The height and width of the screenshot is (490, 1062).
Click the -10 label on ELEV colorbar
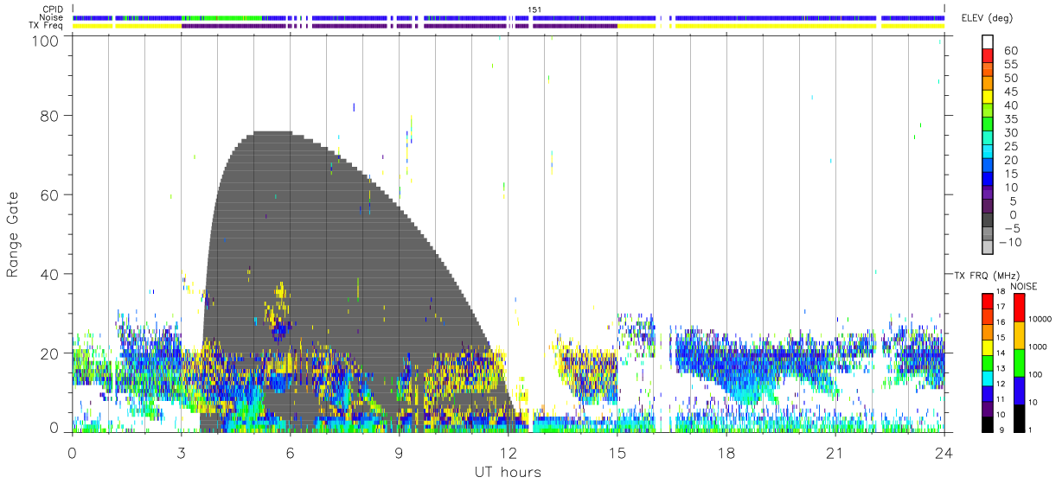tap(1010, 242)
